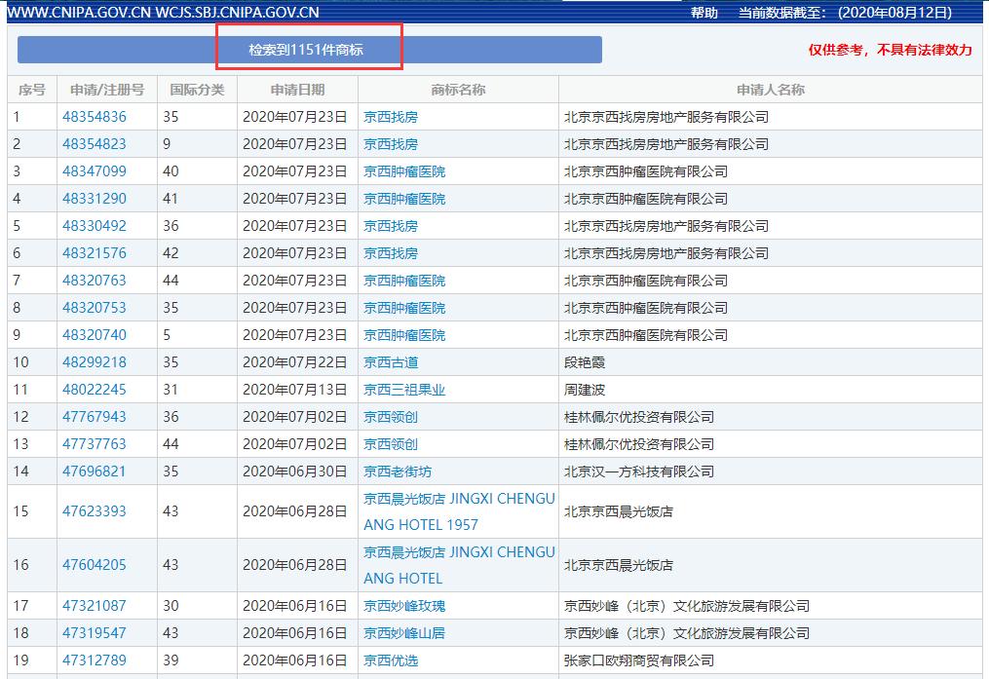Screen dimensions: 989x679
Task: Select applicant 周建波
Action: [x=584, y=390]
